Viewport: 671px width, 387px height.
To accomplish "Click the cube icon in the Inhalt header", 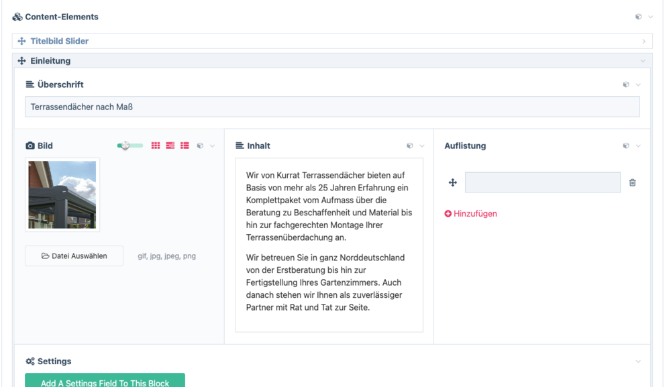I will pyautogui.click(x=410, y=146).
